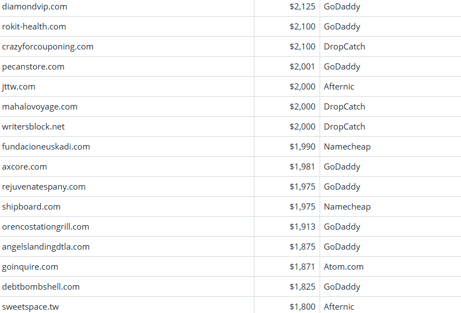461x313 pixels.
Task: Open the rokit-health.com domain entry
Action: pos(34,27)
